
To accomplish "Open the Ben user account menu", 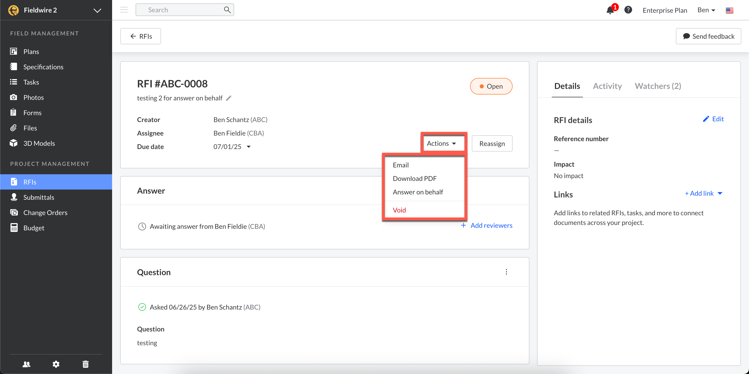I will (706, 10).
